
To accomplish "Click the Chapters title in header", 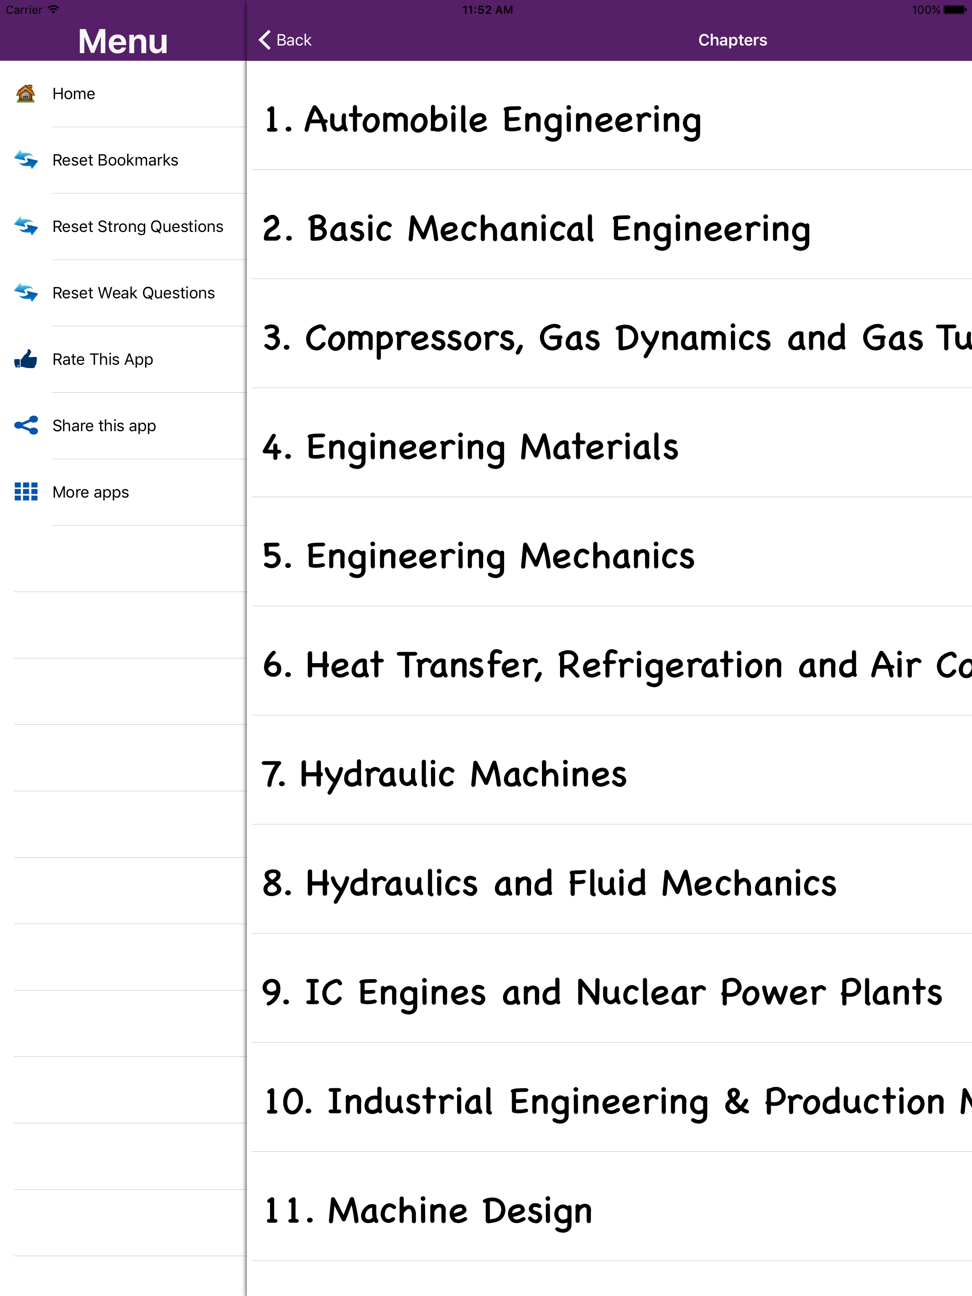I will (x=732, y=40).
